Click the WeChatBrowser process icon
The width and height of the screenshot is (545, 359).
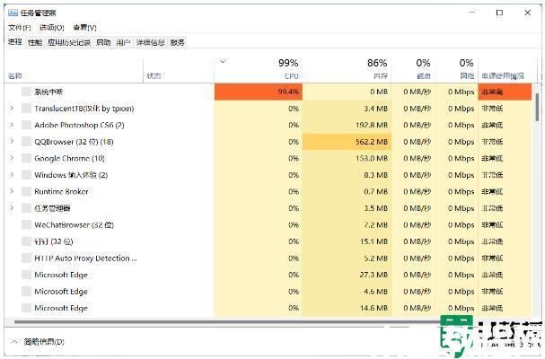point(26,225)
